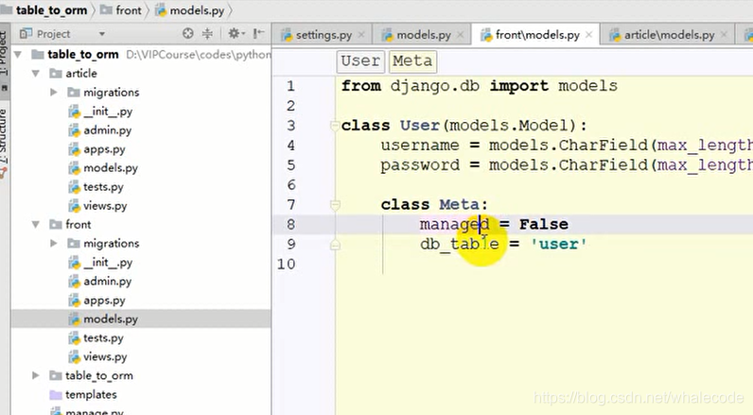Open views.py in article folder
The width and height of the screenshot is (753, 415).
105,206
